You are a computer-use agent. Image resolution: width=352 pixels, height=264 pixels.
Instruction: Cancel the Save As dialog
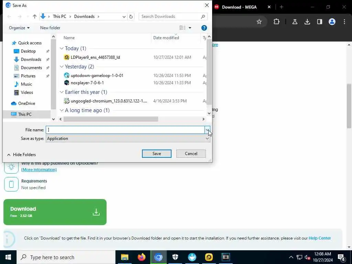pos(191,154)
